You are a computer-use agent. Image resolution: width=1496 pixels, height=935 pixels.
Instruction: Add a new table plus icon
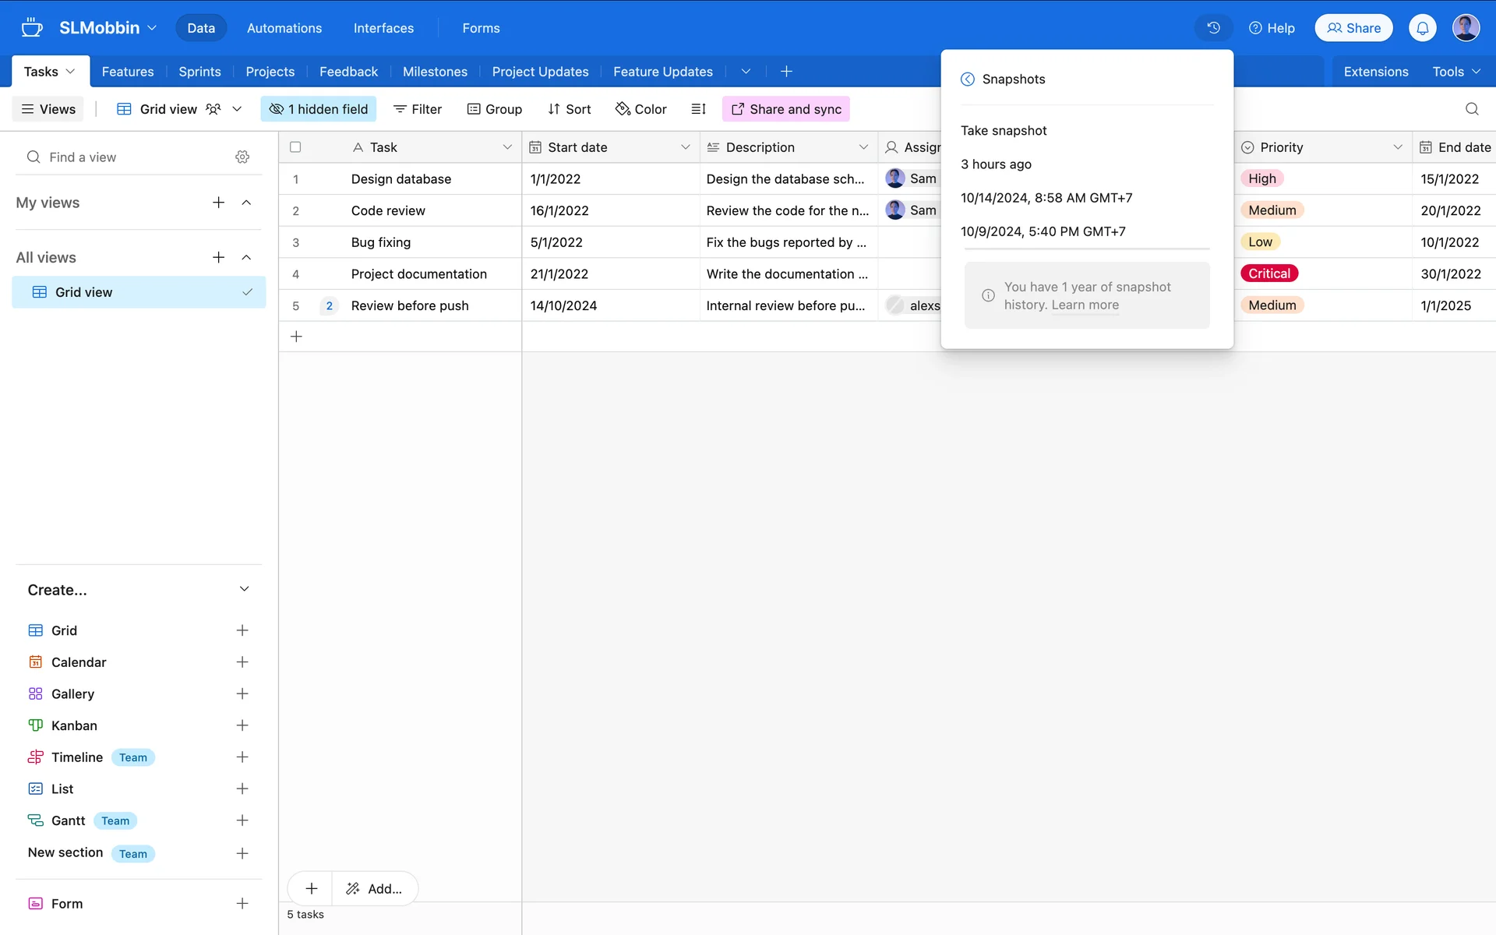pyautogui.click(x=786, y=72)
